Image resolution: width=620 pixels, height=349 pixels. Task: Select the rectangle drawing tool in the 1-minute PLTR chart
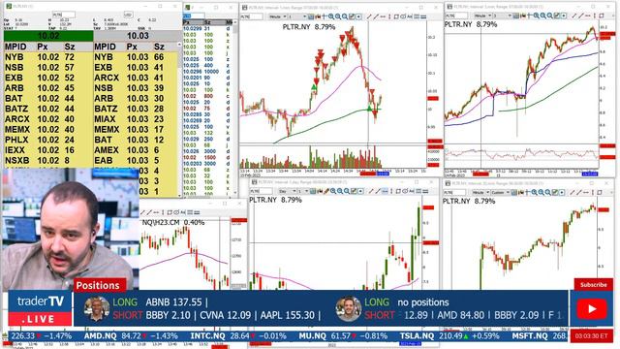coord(396,16)
